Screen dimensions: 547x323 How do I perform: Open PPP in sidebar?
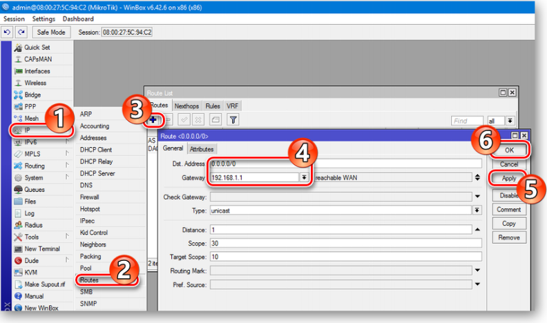pos(43,106)
